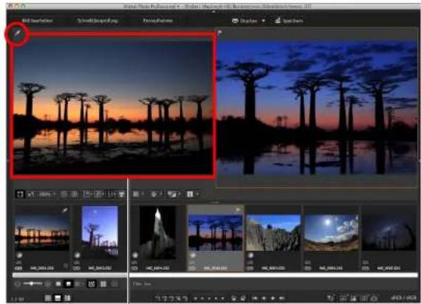
Task: Switch to the Schnellüberprüfung tab
Action: coord(97,20)
